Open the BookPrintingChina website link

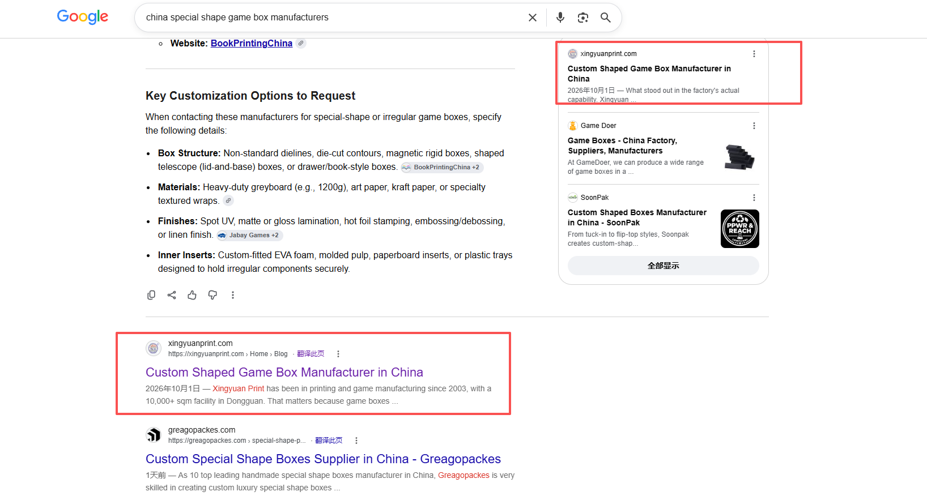click(252, 44)
